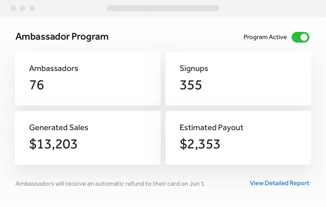326x207 pixels.
Task: Select the Signups card showing 355
Action: 238,78
